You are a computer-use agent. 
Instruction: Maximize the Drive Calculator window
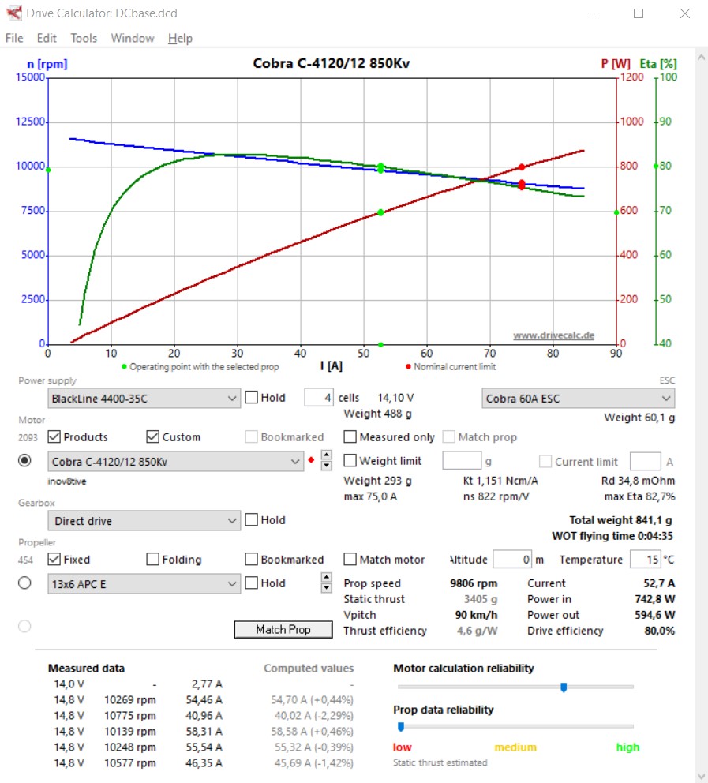[x=639, y=13]
